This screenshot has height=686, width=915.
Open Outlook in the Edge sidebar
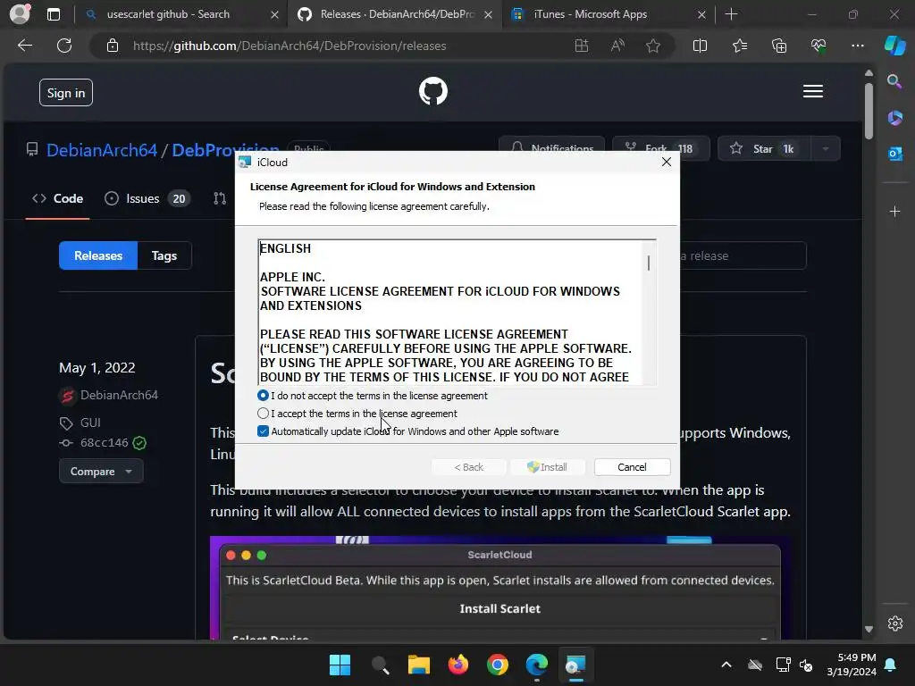[894, 154]
